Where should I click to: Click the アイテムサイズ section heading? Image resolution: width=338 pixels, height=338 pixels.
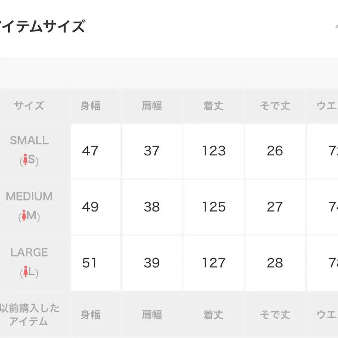(42, 26)
